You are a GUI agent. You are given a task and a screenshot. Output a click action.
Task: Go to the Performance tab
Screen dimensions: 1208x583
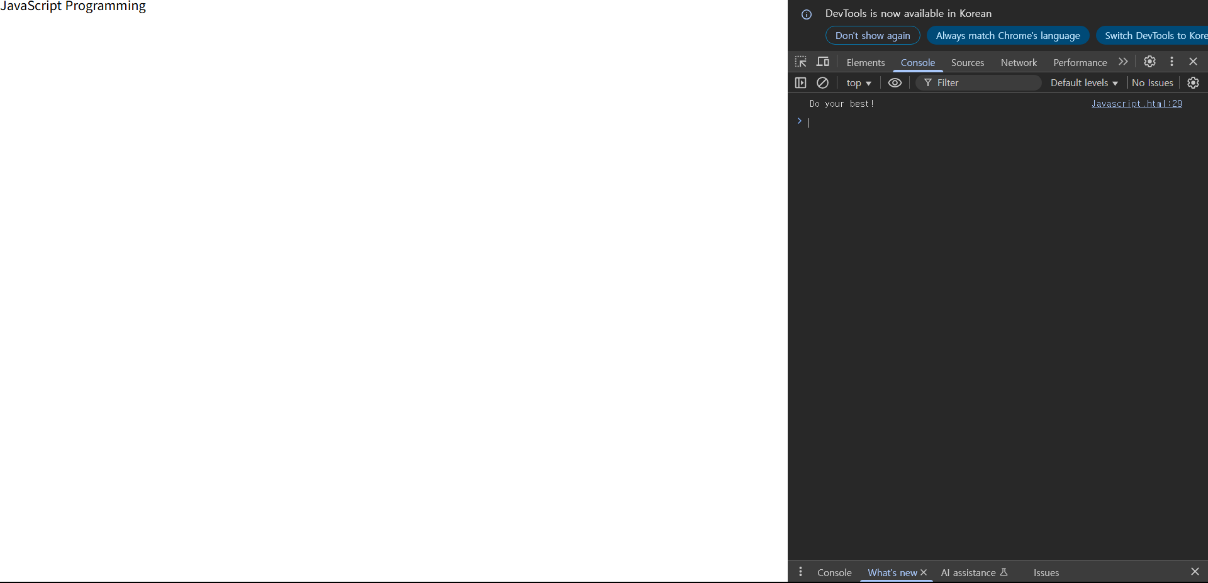pos(1080,62)
